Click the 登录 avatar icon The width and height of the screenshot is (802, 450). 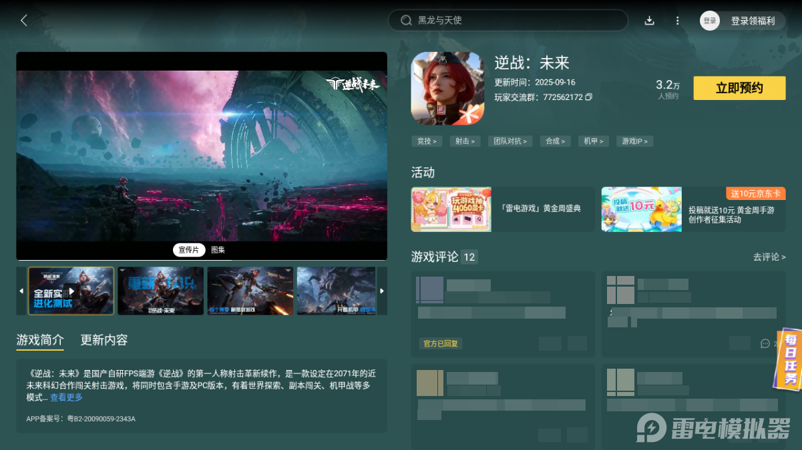click(x=710, y=21)
